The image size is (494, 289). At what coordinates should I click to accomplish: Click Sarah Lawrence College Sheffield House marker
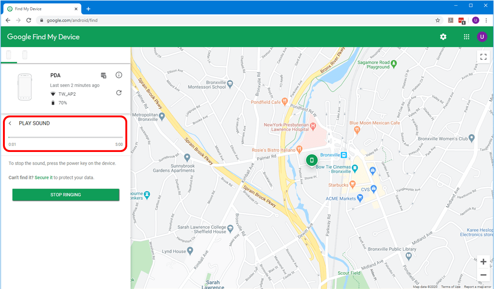(230, 229)
